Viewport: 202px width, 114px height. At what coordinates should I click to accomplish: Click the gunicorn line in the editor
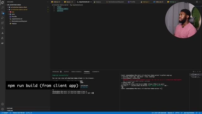(60, 11)
